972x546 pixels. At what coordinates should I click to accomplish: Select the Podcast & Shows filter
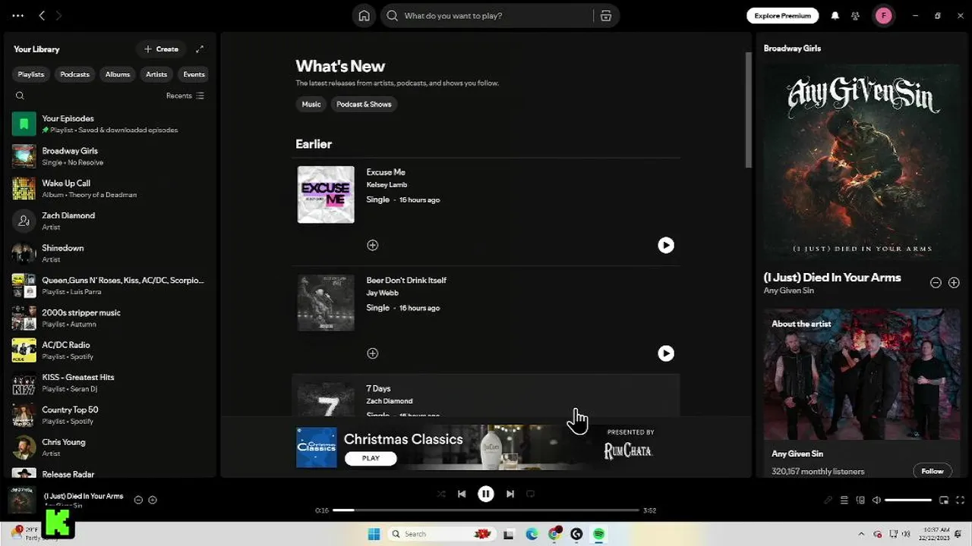pyautogui.click(x=364, y=105)
